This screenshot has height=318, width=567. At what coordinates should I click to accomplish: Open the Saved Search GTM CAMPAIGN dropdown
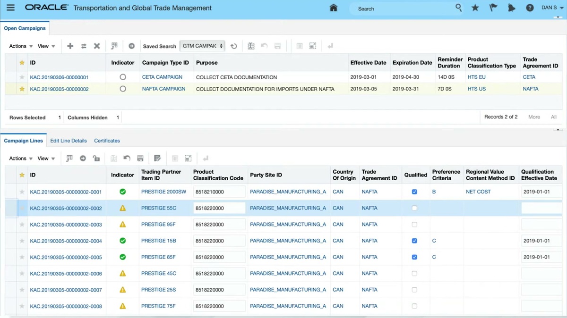pyautogui.click(x=202, y=46)
